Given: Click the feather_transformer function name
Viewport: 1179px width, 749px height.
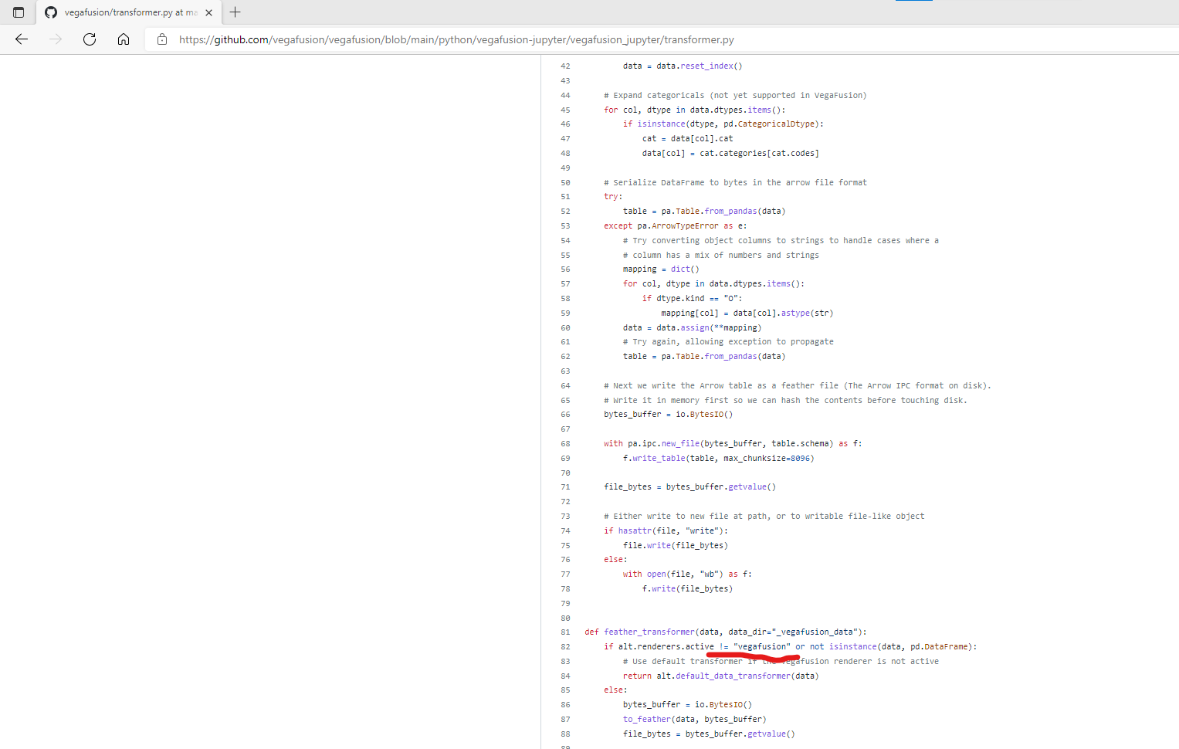Looking at the screenshot, I should pyautogui.click(x=649, y=632).
